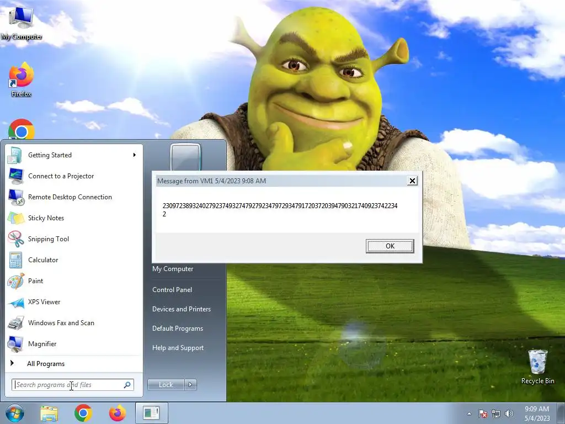
Task: Open Magnifier entry
Action: tap(74, 344)
